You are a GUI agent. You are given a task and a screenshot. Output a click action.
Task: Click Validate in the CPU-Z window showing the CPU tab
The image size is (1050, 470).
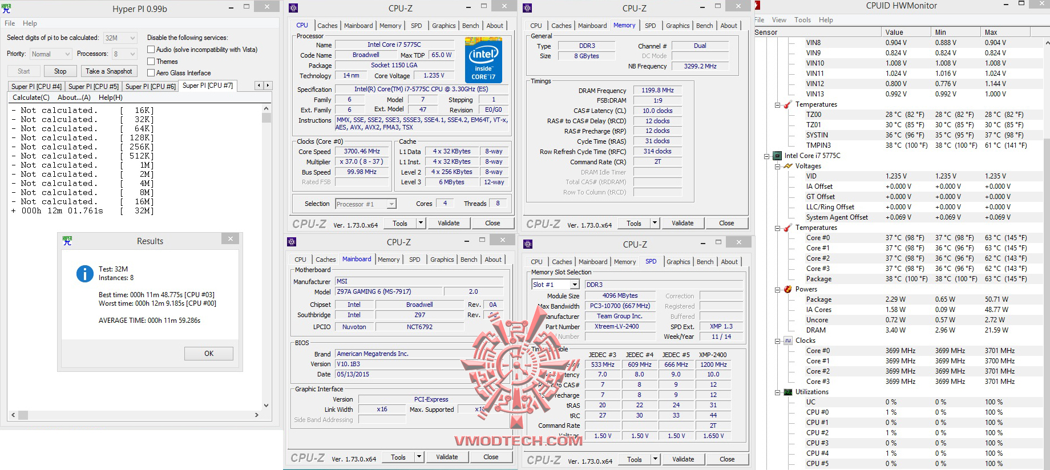(449, 223)
